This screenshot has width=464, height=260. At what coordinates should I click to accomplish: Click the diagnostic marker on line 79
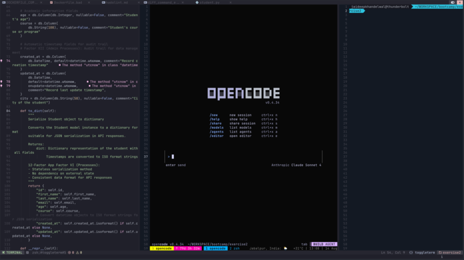[1, 86]
